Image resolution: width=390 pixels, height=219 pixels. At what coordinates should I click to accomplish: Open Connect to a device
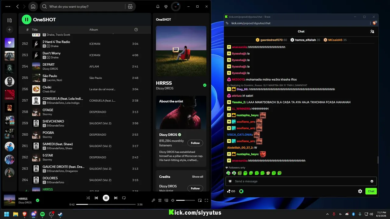point(166,200)
